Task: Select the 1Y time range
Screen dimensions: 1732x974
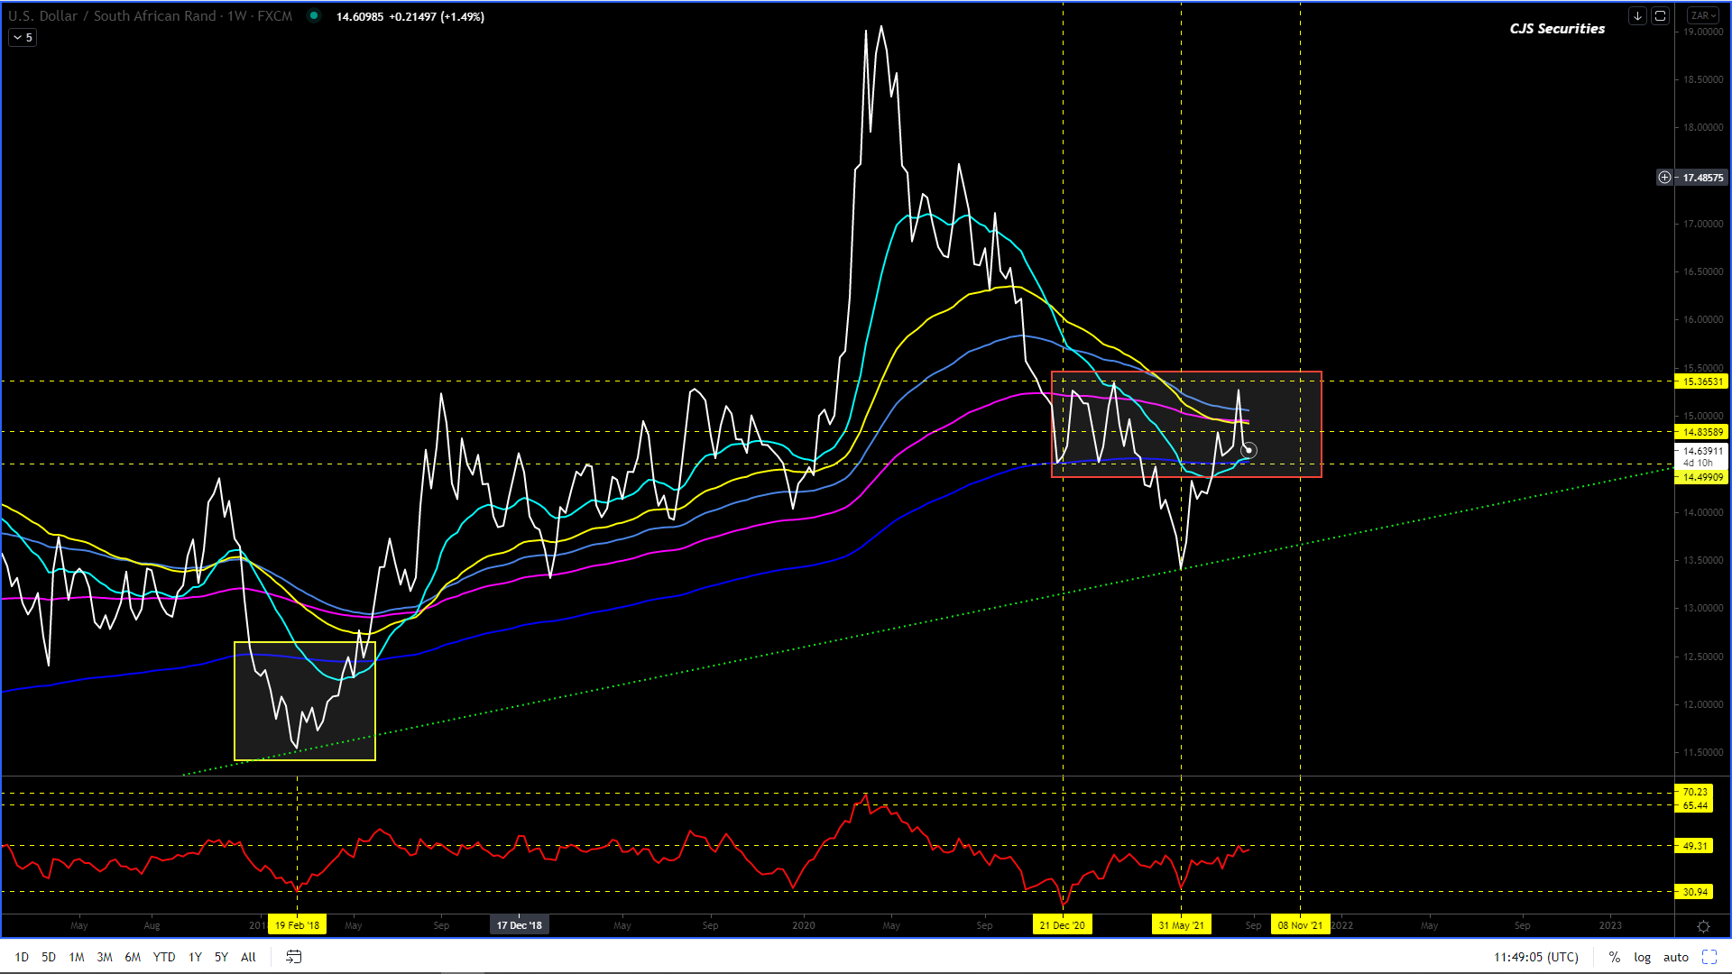Action: pos(195,957)
